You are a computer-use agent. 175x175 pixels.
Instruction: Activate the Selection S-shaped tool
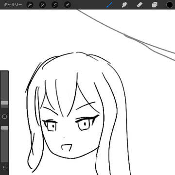tap(55, 5)
